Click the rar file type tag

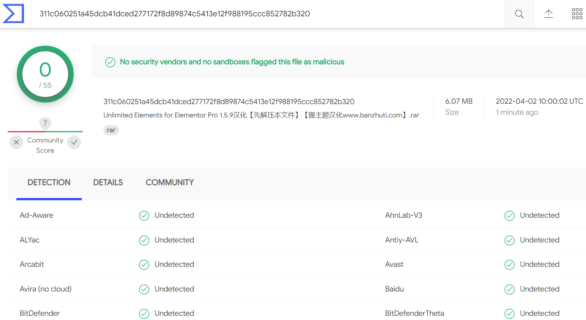111,130
